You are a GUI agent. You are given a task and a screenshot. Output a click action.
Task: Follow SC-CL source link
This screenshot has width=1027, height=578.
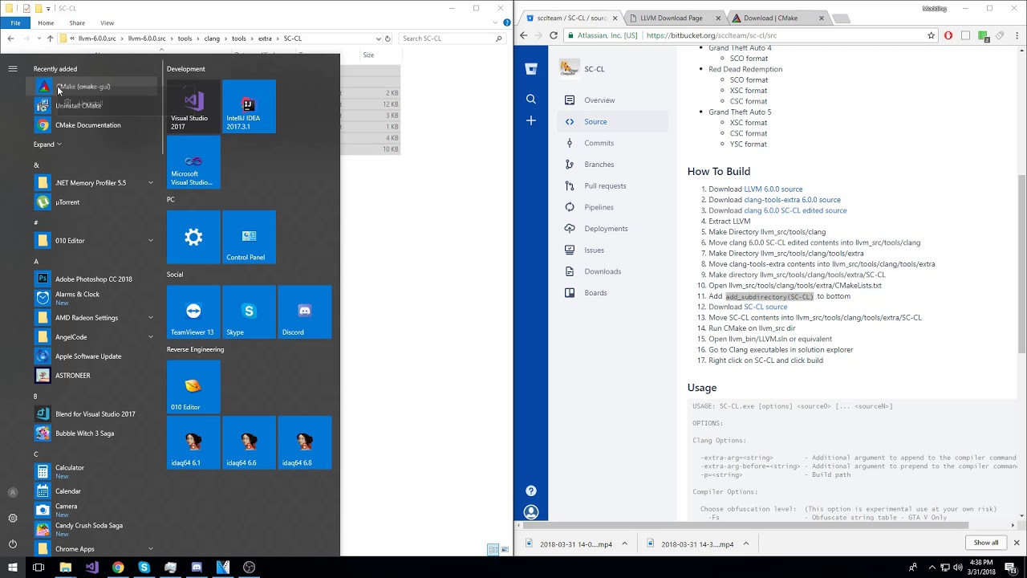765,307
